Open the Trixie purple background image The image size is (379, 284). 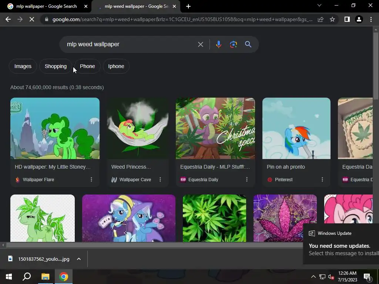click(129, 218)
